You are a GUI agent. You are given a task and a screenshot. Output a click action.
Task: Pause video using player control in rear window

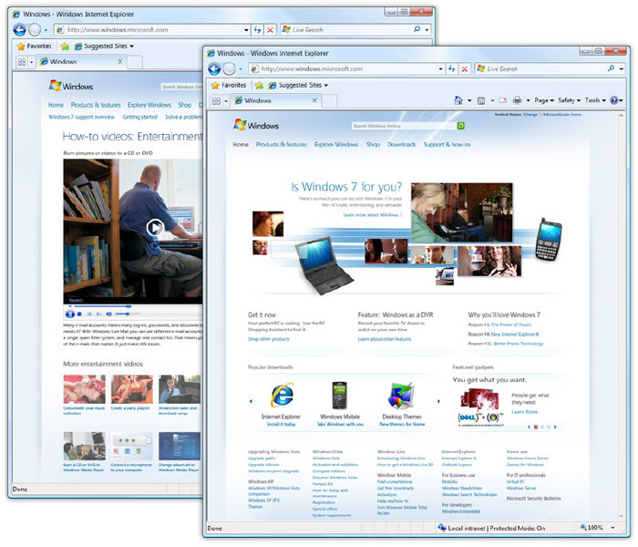[70, 315]
